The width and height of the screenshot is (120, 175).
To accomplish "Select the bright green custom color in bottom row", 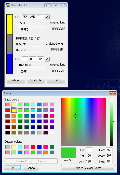I will click(x=33, y=153).
